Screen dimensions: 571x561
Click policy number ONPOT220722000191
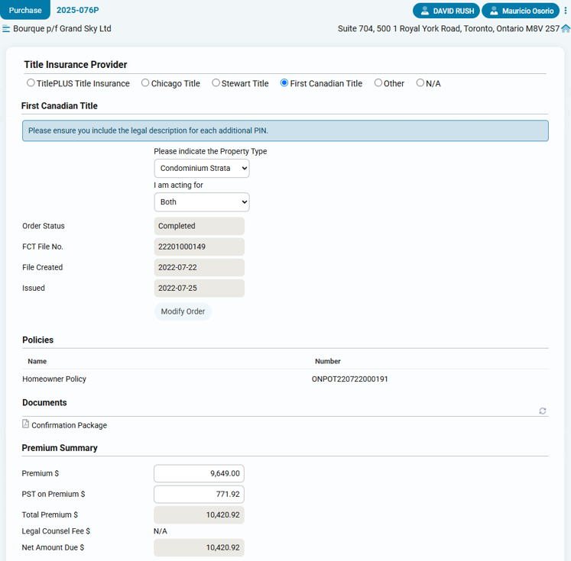tap(349, 379)
